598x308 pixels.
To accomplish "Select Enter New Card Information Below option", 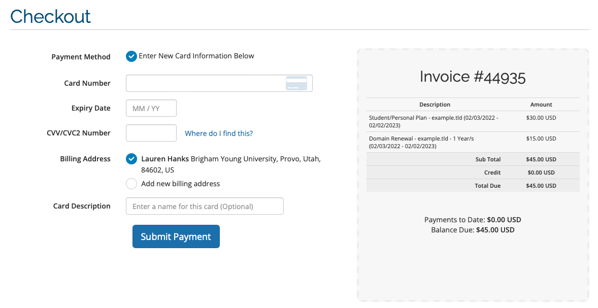I will click(x=131, y=56).
